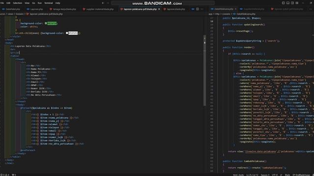Click the open preview icon in left editor toolbar

(x=193, y=9)
